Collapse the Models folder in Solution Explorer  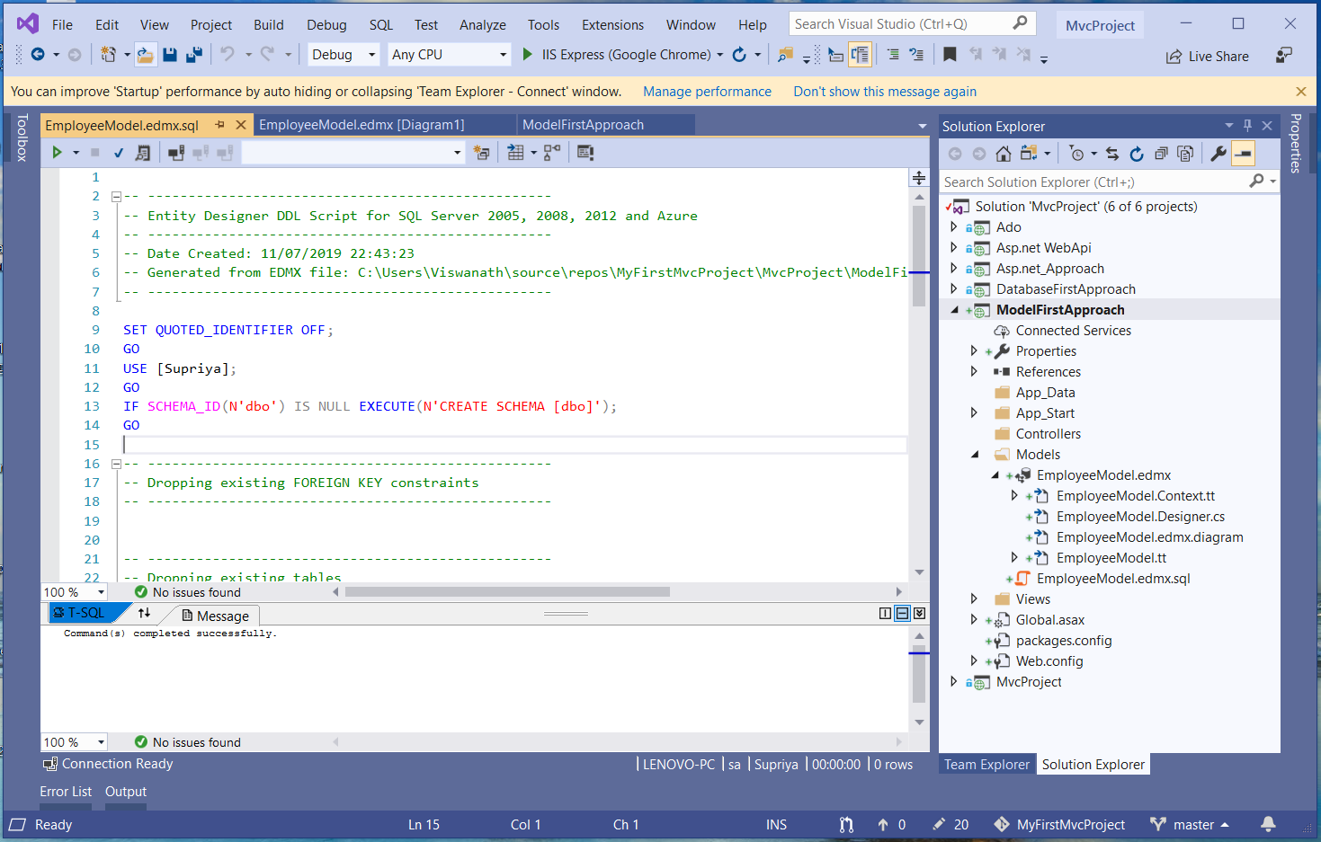coord(975,454)
